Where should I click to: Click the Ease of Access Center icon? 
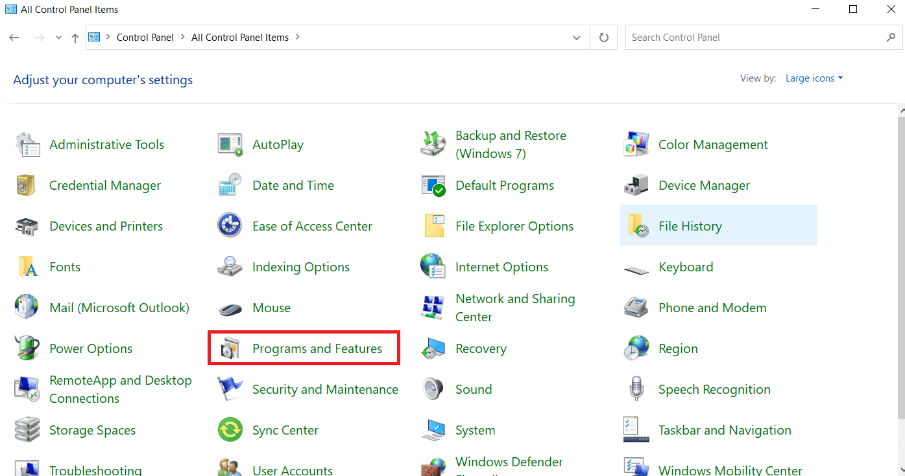pos(230,226)
